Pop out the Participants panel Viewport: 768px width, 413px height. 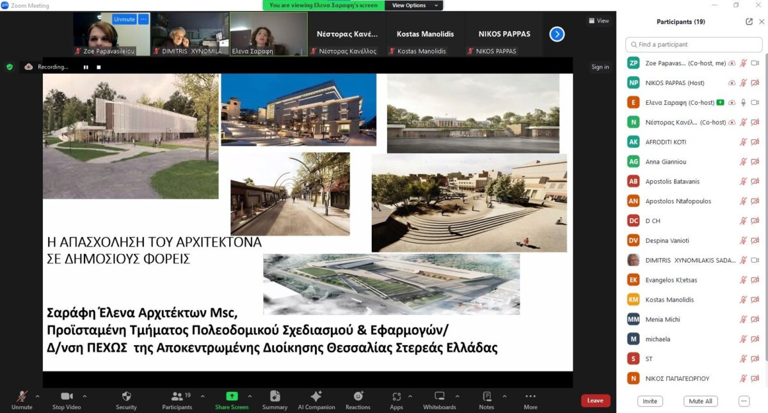click(749, 22)
